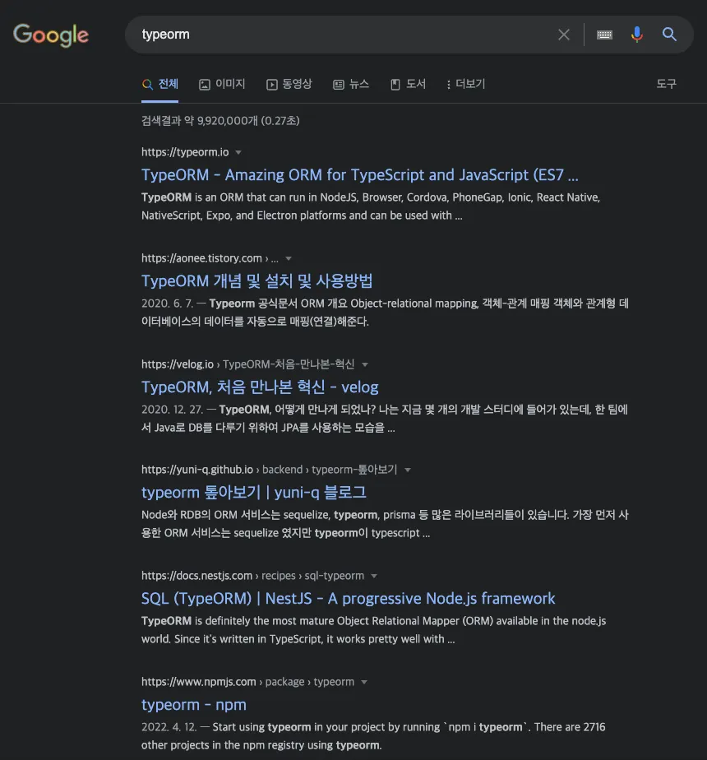Click the Google logo

(x=51, y=35)
